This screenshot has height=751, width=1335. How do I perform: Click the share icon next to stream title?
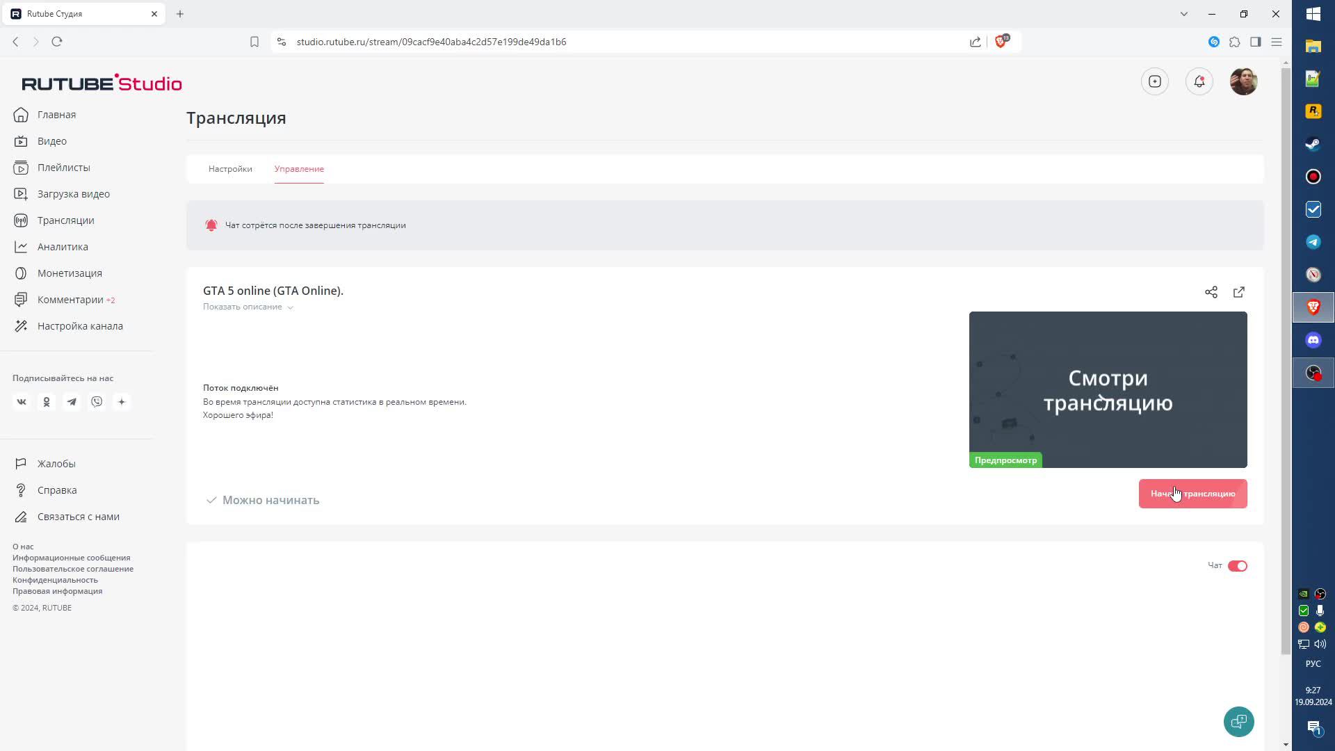1211,292
